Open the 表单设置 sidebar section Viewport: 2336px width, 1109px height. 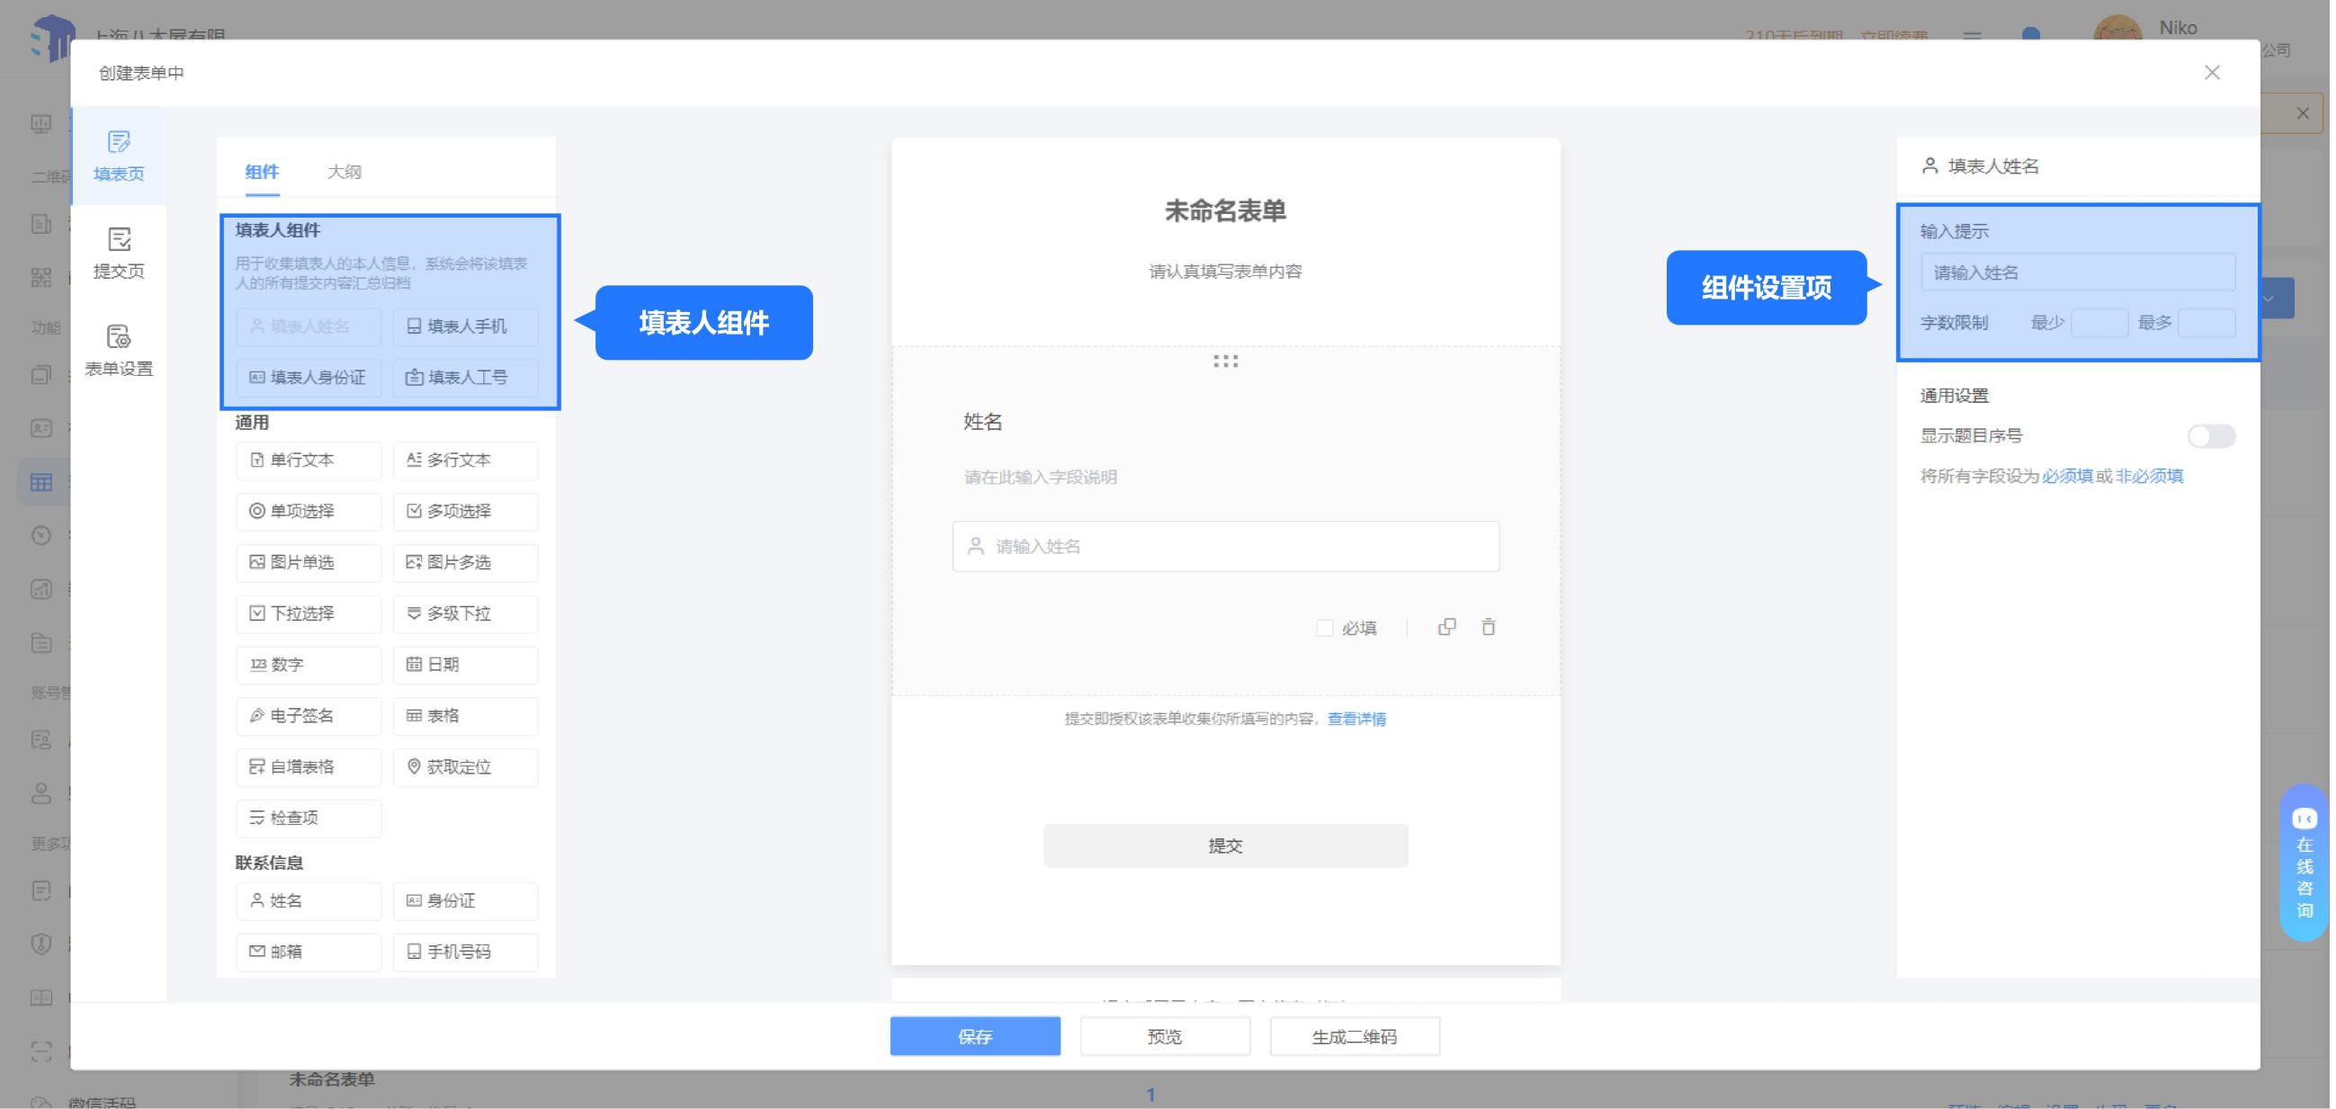click(x=119, y=350)
